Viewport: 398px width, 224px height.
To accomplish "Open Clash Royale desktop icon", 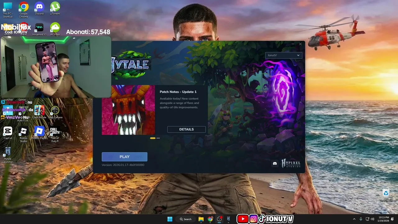I will click(x=39, y=112).
